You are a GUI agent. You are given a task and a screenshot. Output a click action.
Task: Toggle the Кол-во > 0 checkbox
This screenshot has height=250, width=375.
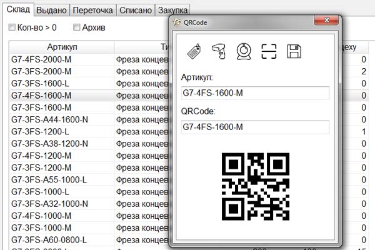[x=12, y=27]
